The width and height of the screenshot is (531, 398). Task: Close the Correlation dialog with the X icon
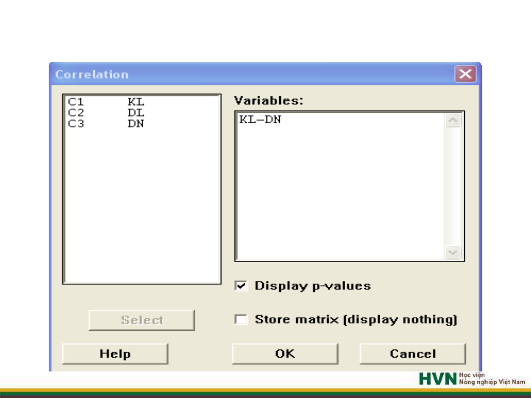(465, 74)
